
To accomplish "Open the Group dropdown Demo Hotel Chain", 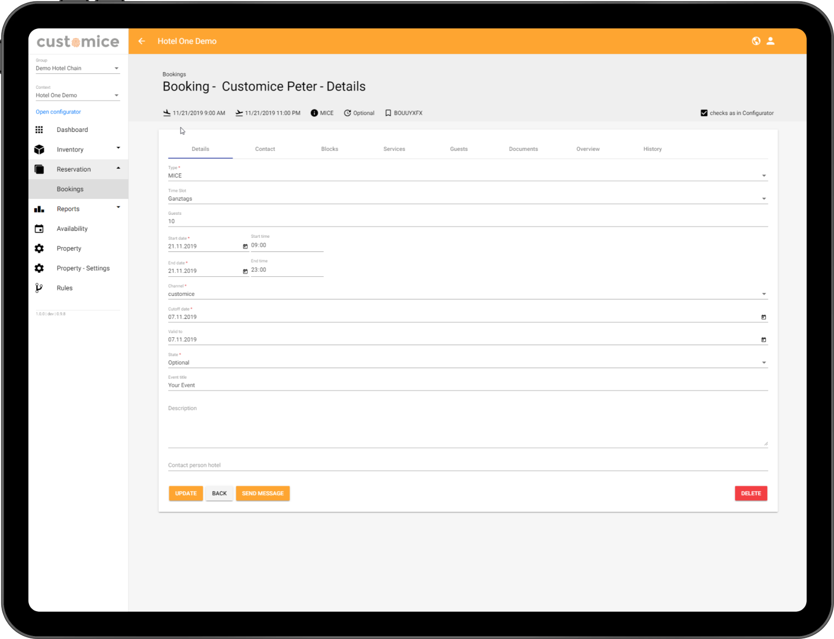I will point(77,69).
